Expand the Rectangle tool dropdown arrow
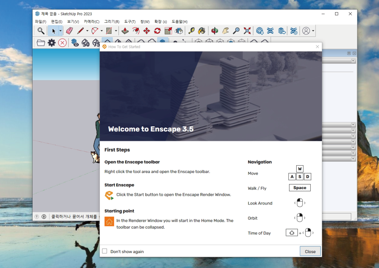 pyautogui.click(x=116, y=31)
